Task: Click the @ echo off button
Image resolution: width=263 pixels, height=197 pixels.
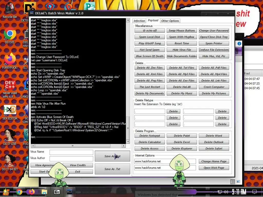Action: (150, 31)
